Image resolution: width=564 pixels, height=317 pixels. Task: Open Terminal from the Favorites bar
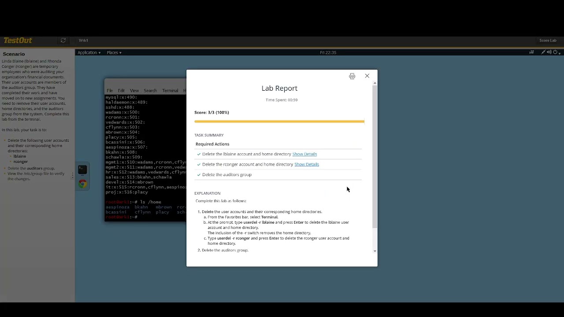coord(82,170)
